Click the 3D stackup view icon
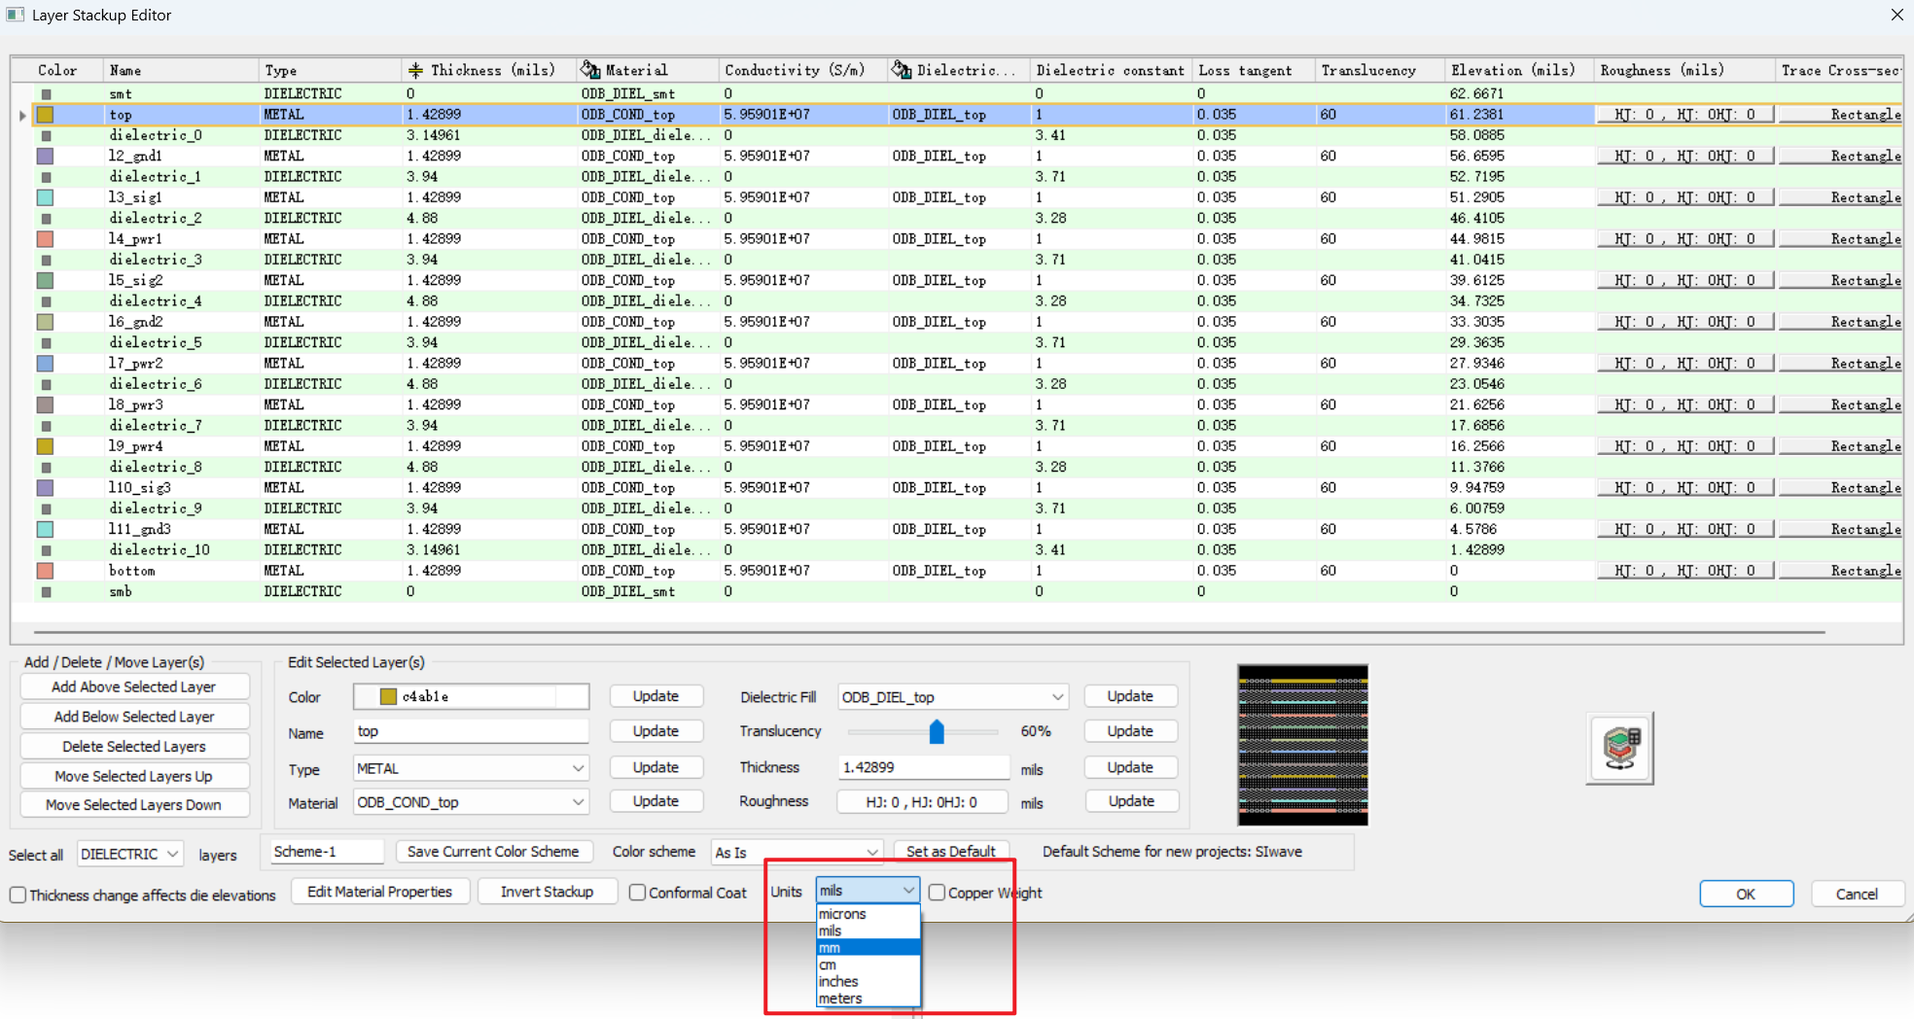The height and width of the screenshot is (1019, 1914). coord(1620,748)
